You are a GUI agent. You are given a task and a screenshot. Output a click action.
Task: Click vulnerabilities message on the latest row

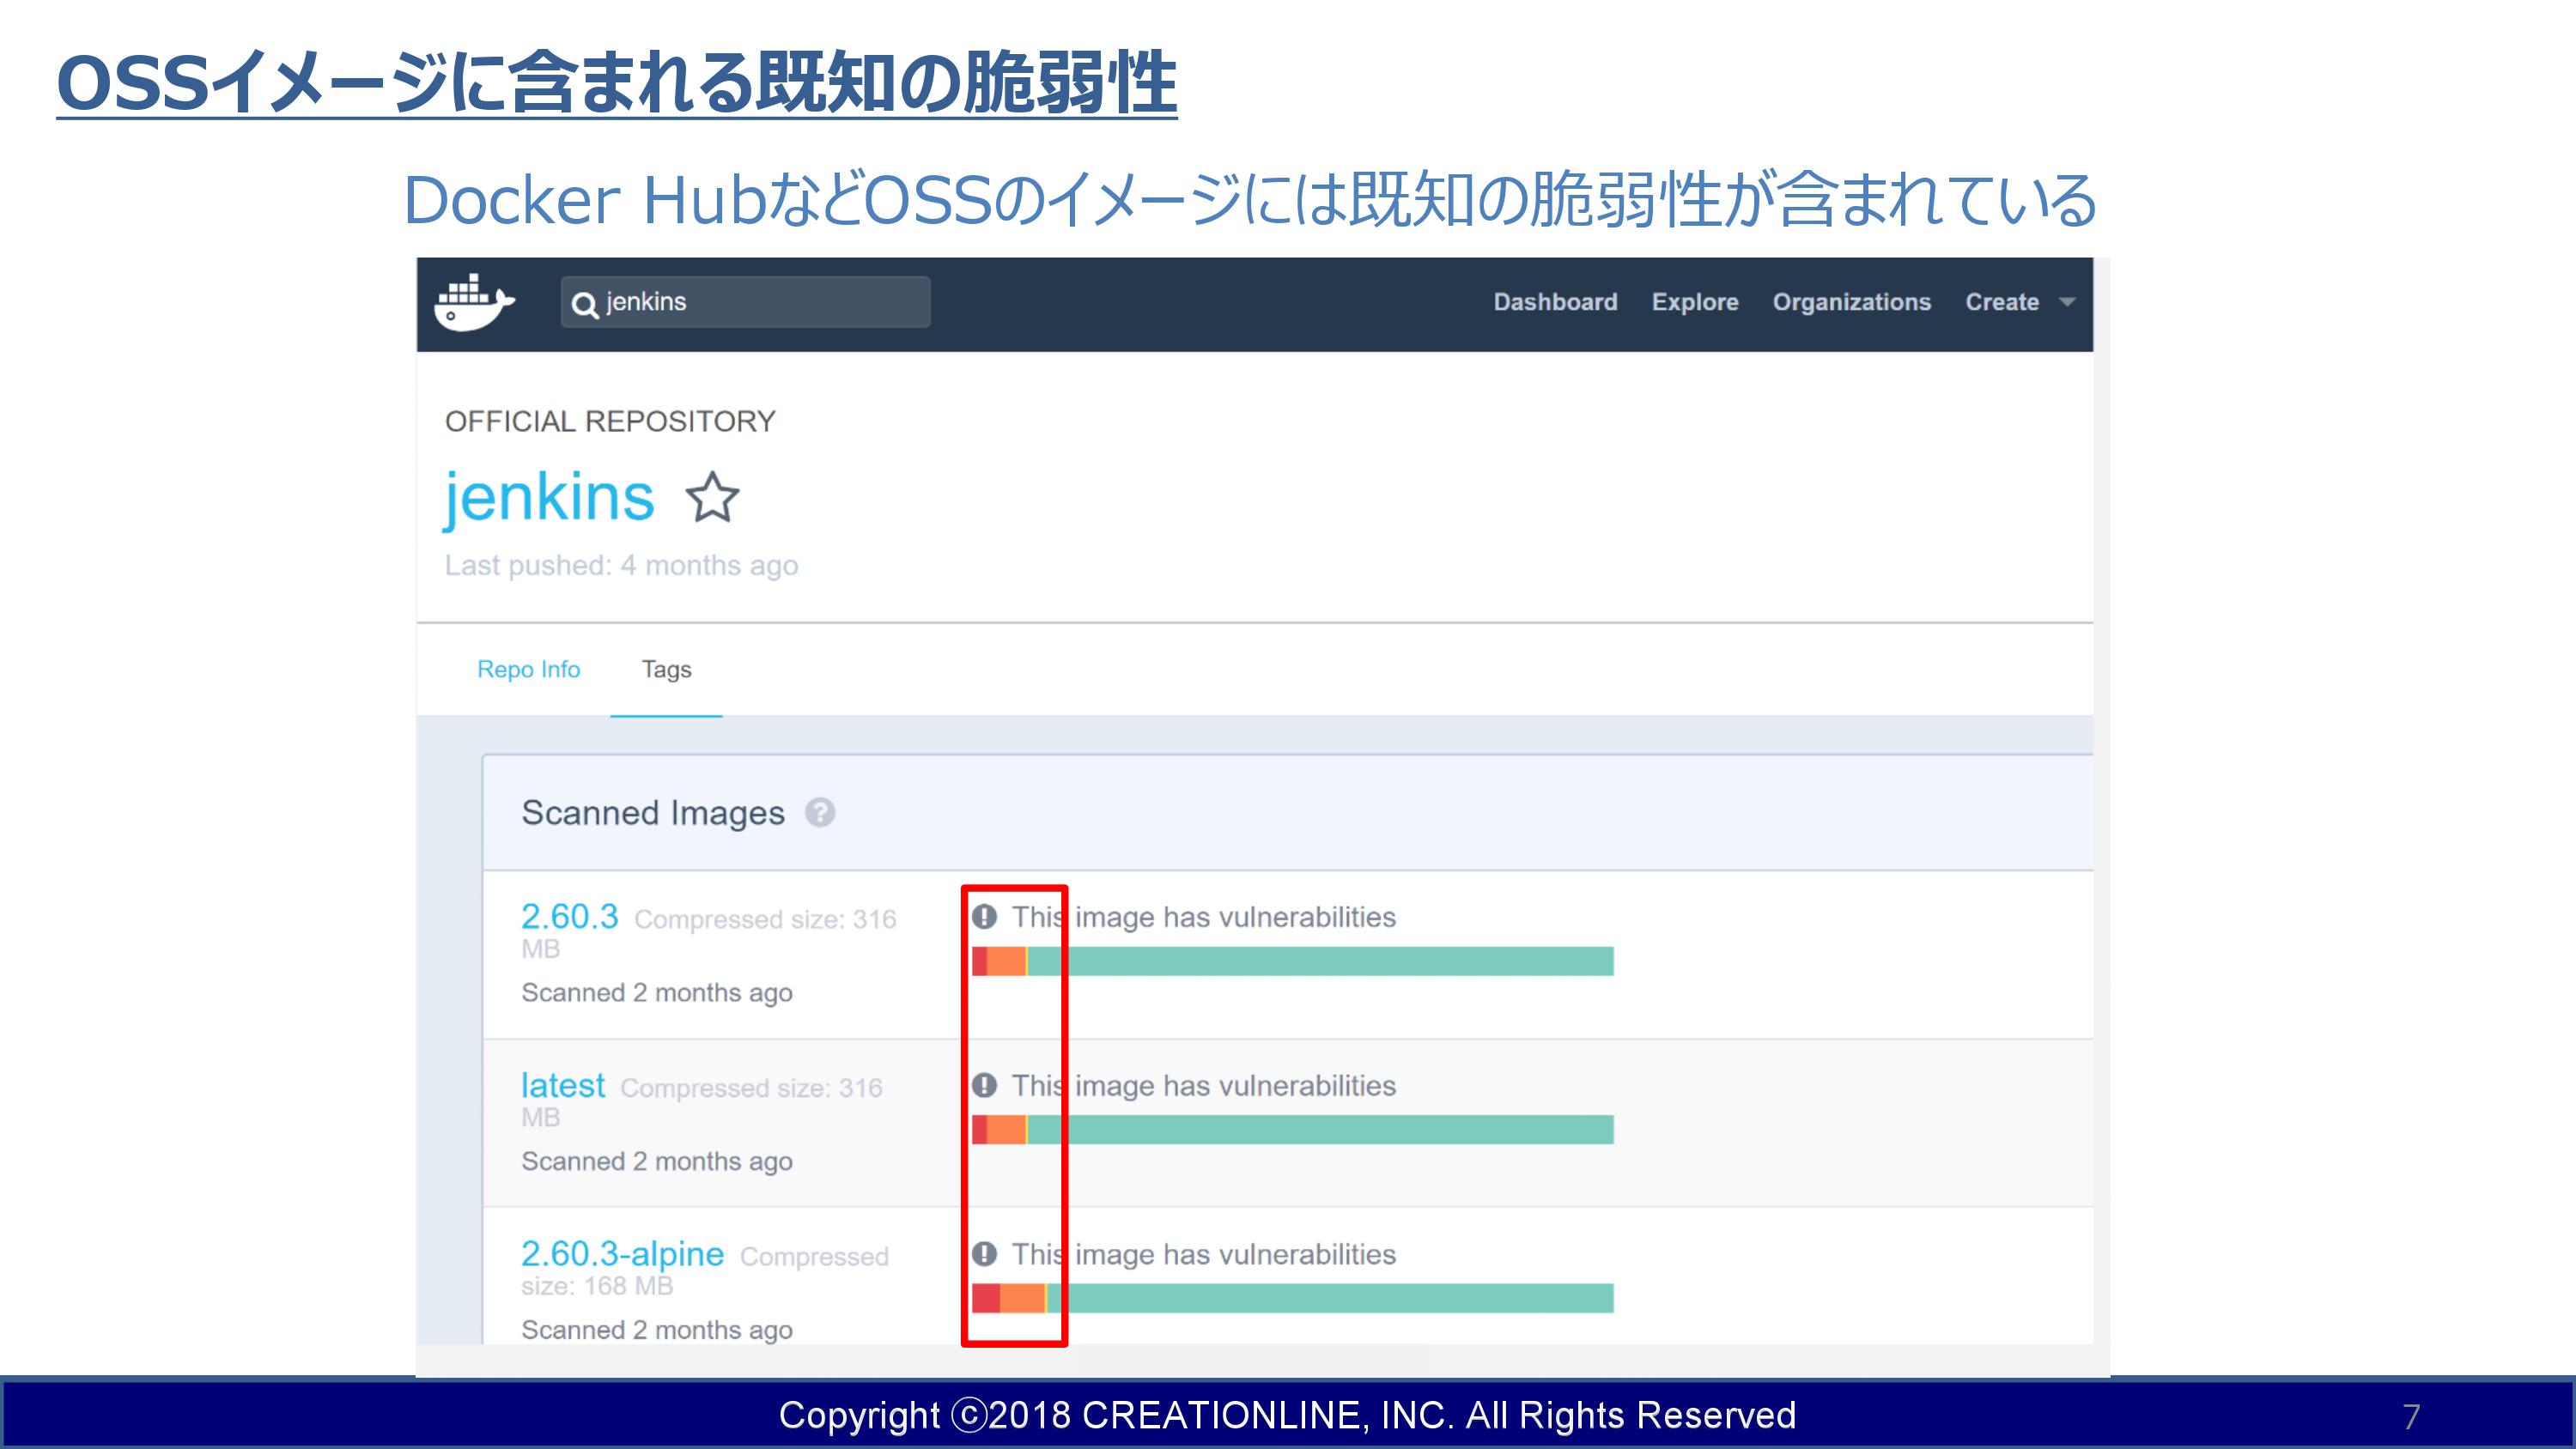[1204, 1085]
